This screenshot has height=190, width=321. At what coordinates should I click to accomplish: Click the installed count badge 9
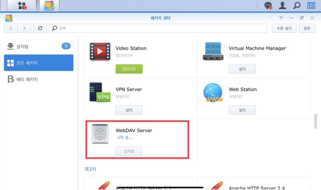pyautogui.click(x=66, y=46)
